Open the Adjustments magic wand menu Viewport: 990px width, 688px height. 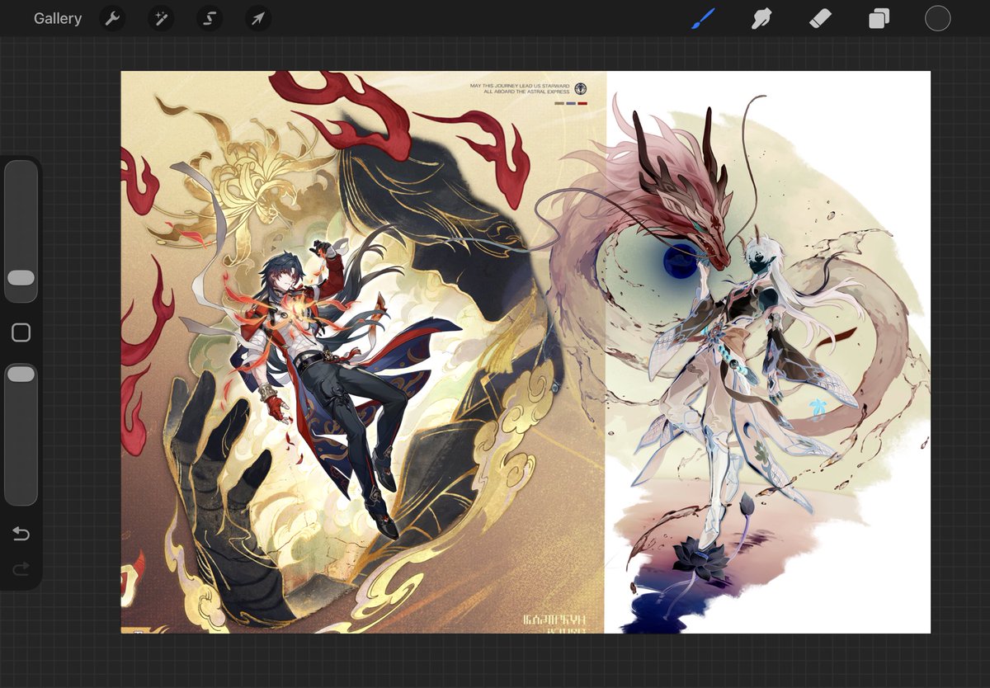(161, 18)
